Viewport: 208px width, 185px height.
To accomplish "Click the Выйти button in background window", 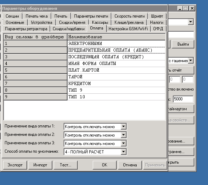I will [183, 44].
